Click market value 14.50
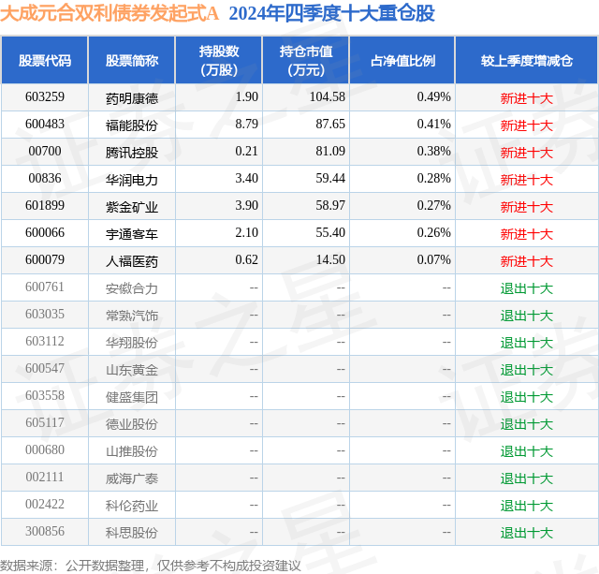This screenshot has height=574, width=599. tap(330, 260)
